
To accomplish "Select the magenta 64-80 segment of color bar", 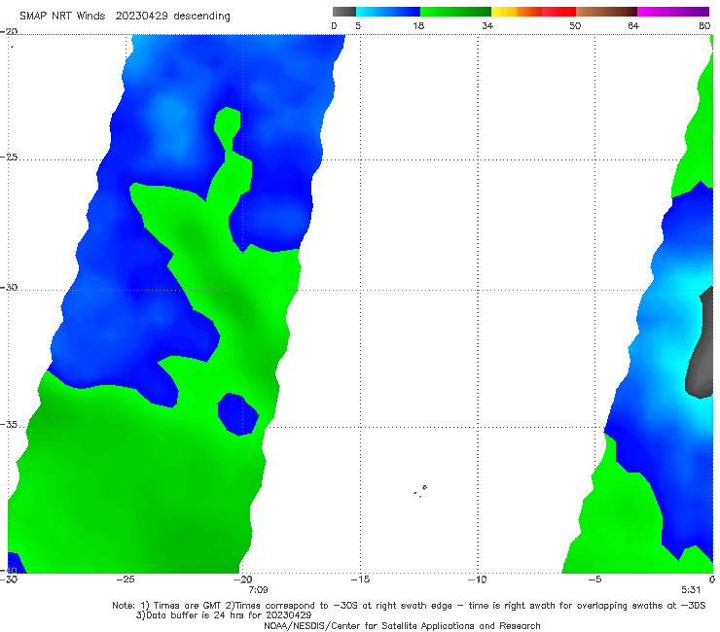I will click(x=673, y=12).
